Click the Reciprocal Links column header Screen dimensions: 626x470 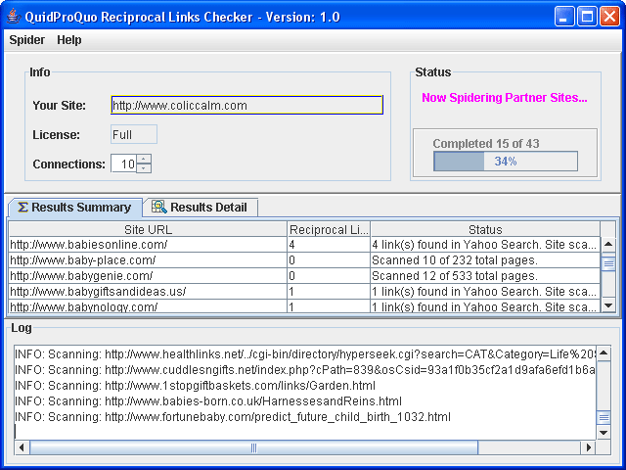329,229
